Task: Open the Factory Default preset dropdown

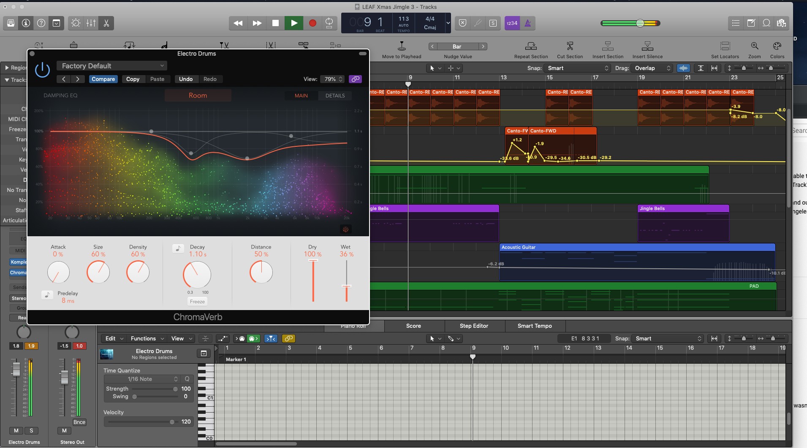Action: [112, 66]
